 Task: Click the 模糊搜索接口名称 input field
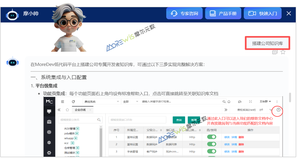[x=137, y=120]
